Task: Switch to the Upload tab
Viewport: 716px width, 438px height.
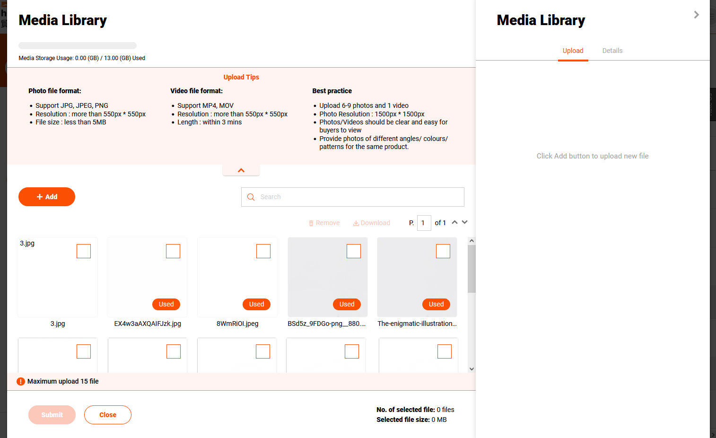Action: pyautogui.click(x=573, y=51)
